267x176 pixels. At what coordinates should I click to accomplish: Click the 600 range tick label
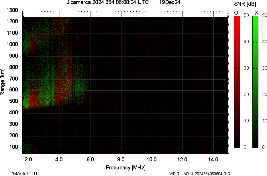(13, 90)
